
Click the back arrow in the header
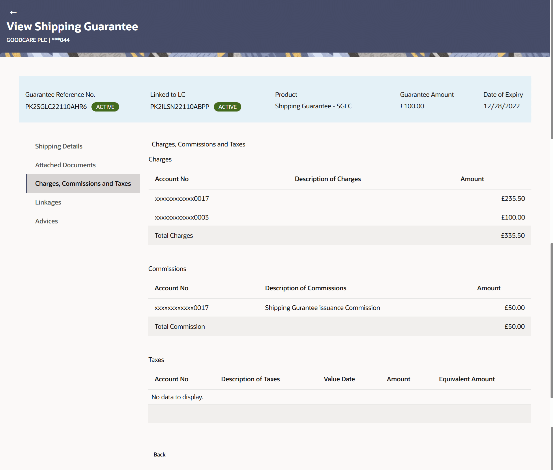[13, 12]
